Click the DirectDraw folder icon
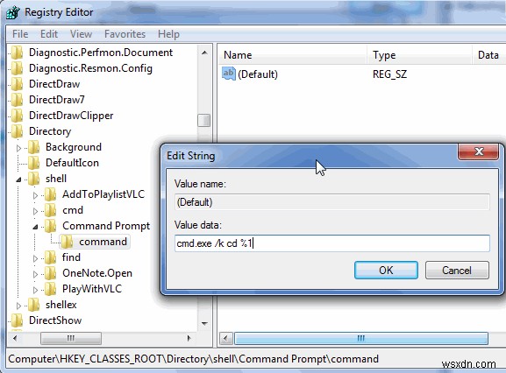Image resolution: width=506 pixels, height=373 pixels. pos(18,84)
